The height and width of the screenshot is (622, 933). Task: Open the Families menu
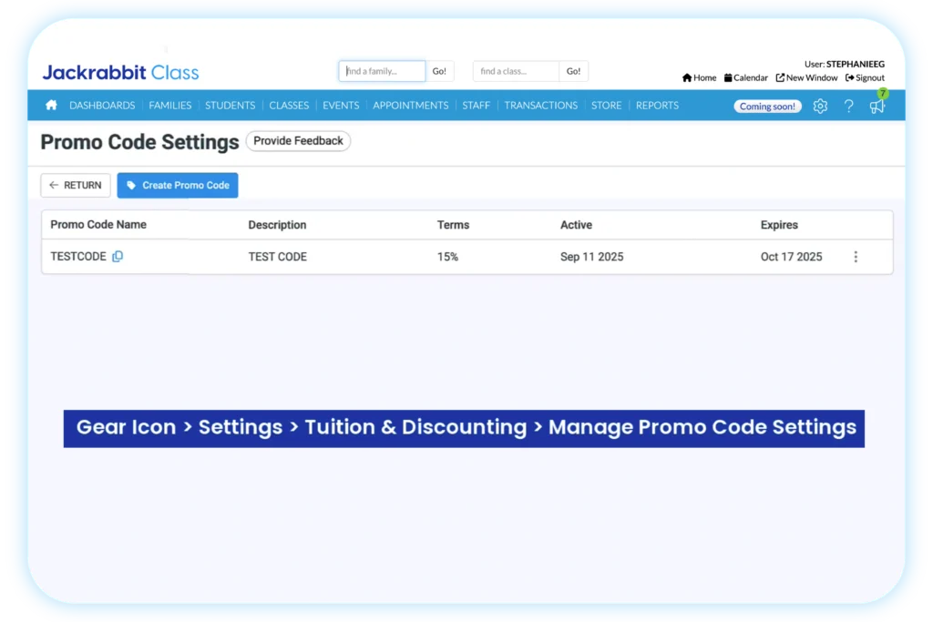pyautogui.click(x=170, y=106)
